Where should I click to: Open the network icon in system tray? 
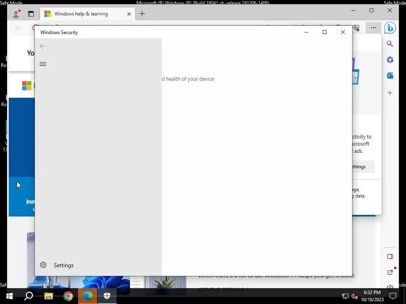(345, 296)
